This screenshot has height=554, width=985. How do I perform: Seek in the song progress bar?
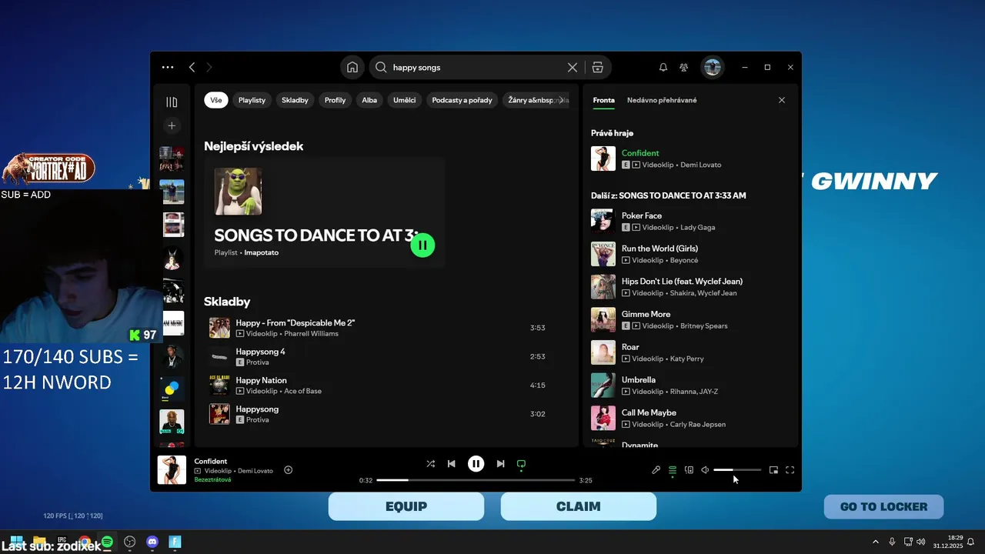coord(476,480)
